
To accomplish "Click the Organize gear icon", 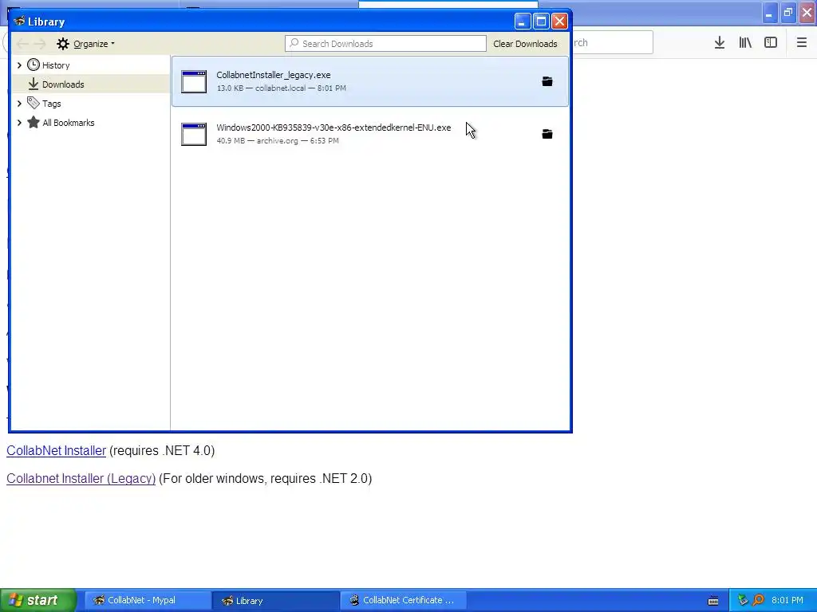I will pyautogui.click(x=63, y=44).
